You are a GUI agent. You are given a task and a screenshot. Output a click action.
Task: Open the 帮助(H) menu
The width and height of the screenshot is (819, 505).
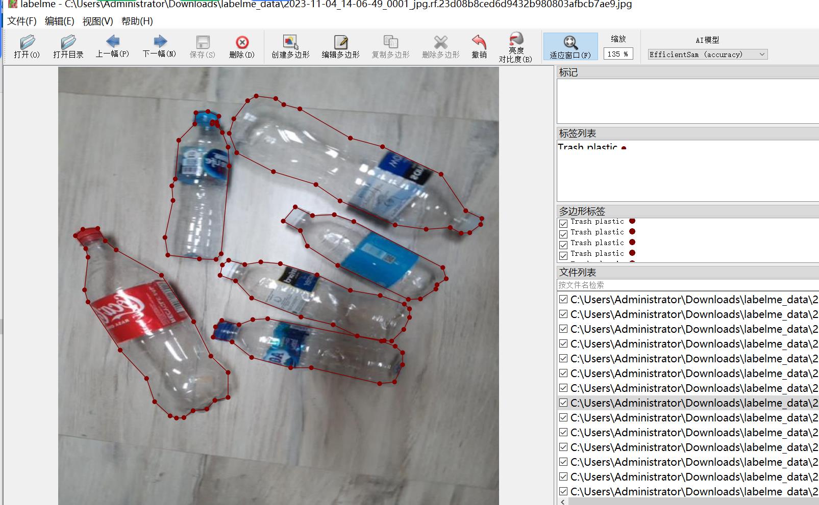(x=137, y=21)
